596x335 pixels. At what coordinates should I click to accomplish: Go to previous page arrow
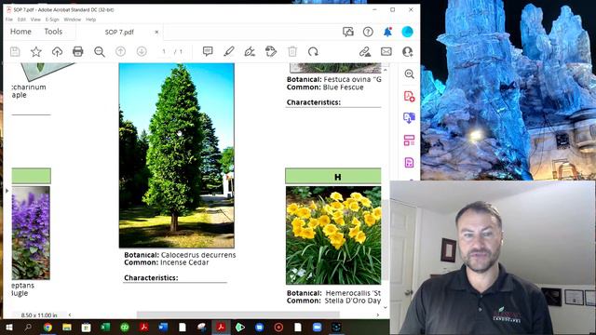(120, 51)
